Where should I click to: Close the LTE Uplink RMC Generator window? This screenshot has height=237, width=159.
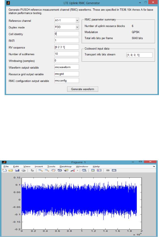[153, 2]
